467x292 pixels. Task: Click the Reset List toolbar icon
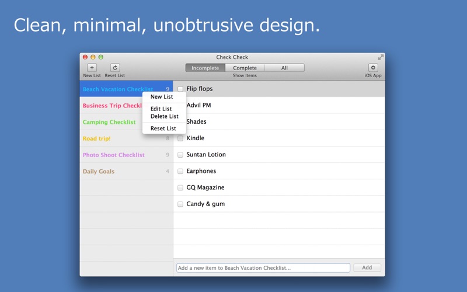point(115,68)
